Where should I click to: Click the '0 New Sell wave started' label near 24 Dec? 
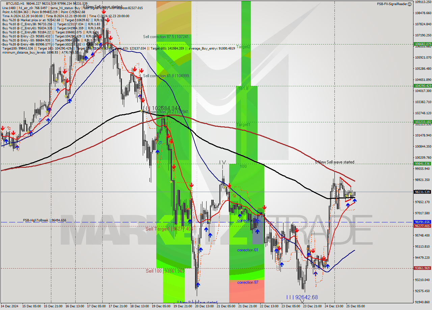pyautogui.click(x=335, y=162)
